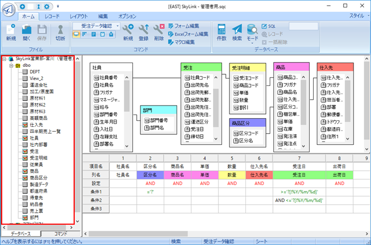Switch to the 編集 ribbon tab
371x245 pixels.
103,16
